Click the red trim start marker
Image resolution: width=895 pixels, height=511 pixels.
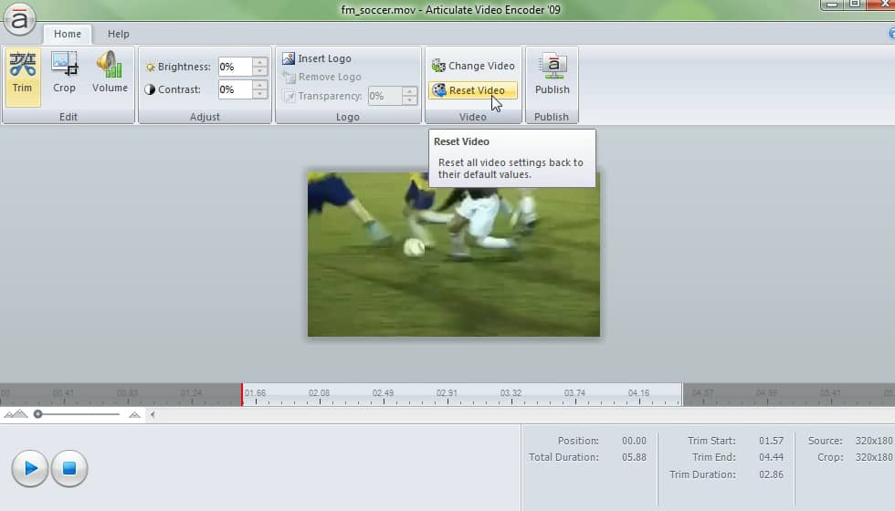click(242, 394)
